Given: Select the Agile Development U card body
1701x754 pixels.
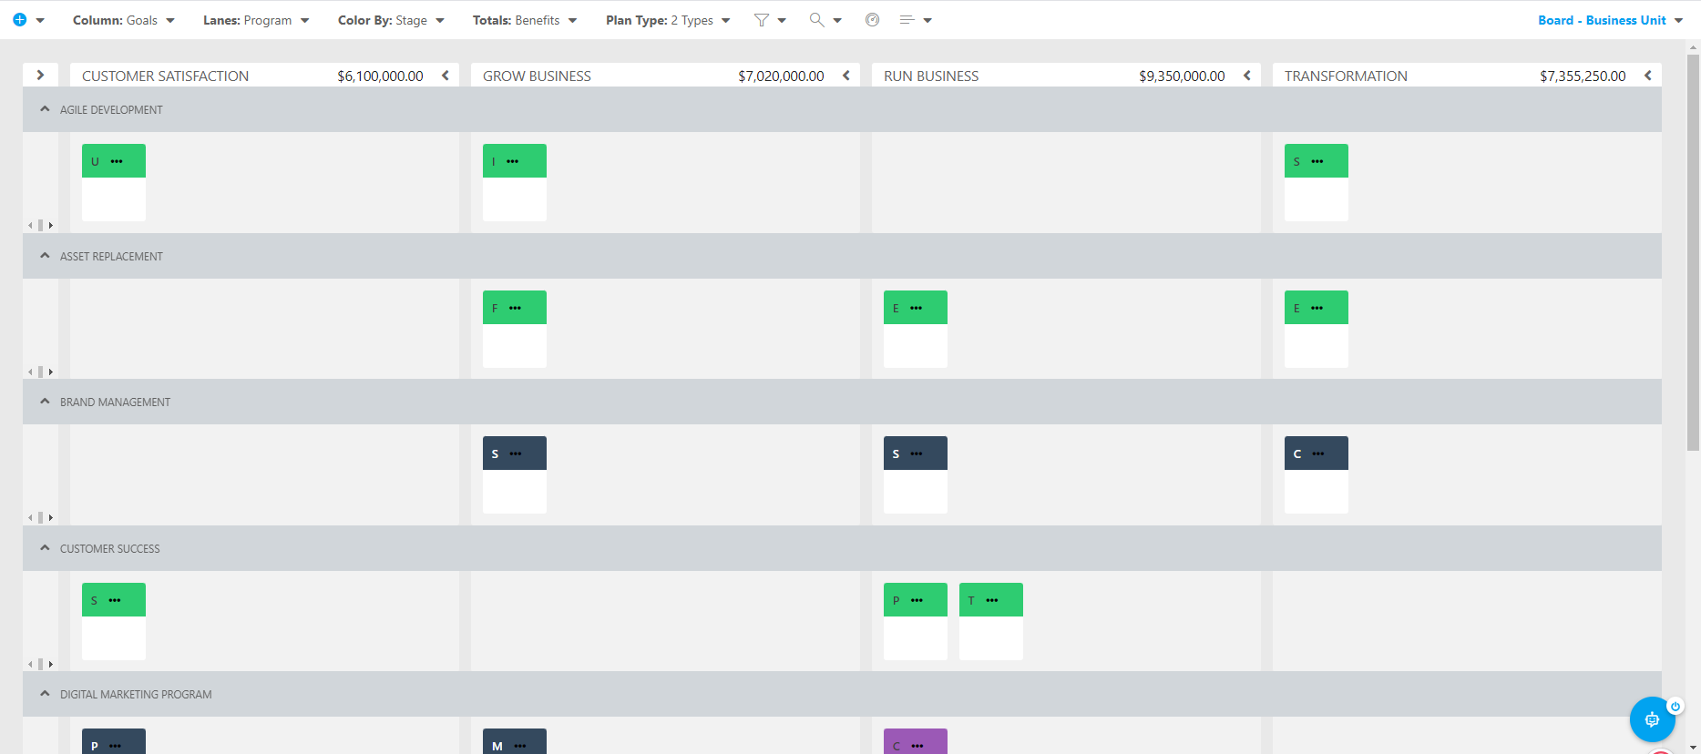Looking at the screenshot, I should point(114,199).
